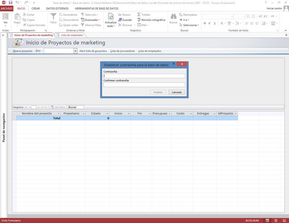This screenshot has height=223, width=289.
Task: Switch to Form view icon in status bar
Action: pos(267,220)
